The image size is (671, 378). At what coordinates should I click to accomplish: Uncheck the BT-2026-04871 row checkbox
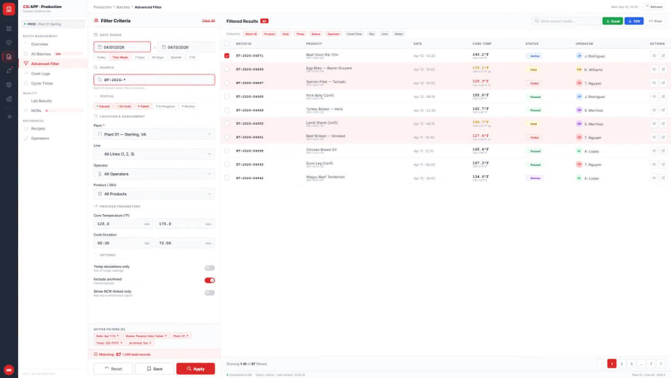click(227, 56)
